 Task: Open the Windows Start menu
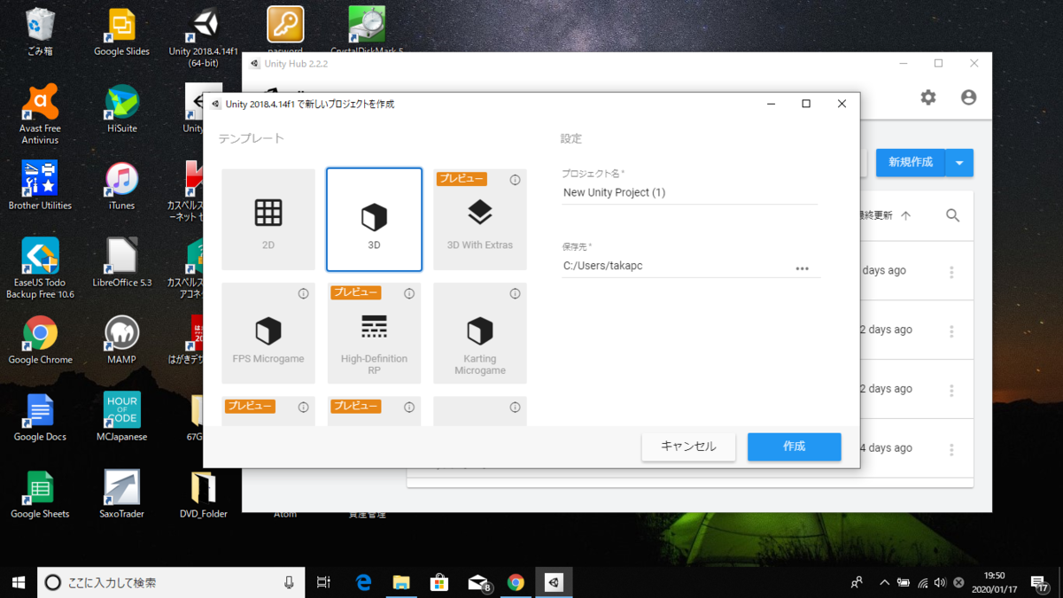(x=19, y=582)
